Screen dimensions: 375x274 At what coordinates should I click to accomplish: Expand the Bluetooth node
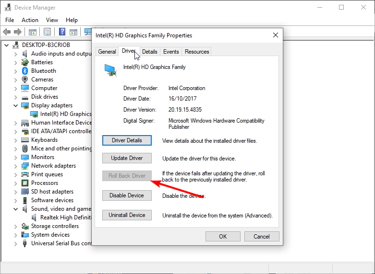pos(15,71)
